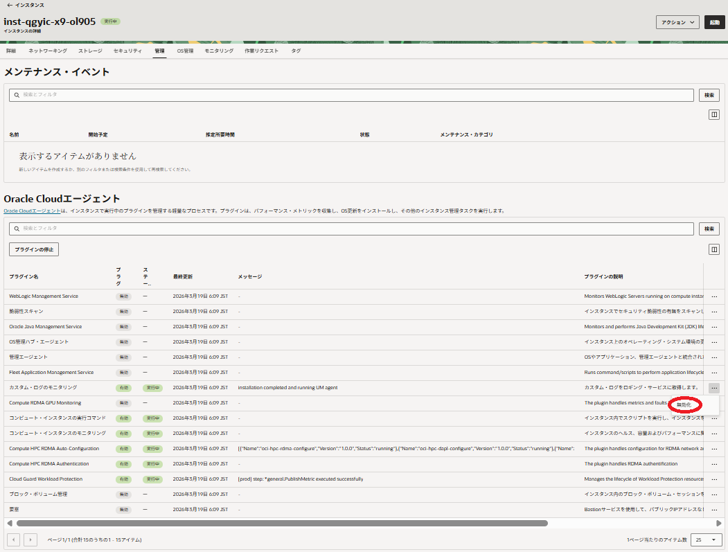Switch to the モニタリング tab
Image resolution: width=728 pixels, height=552 pixels.
point(219,51)
